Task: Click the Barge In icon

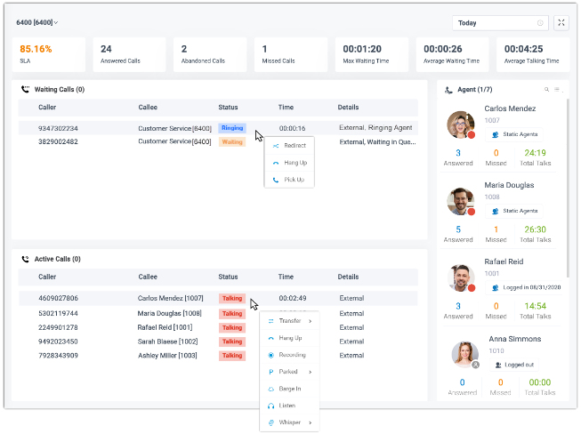Action: (270, 389)
